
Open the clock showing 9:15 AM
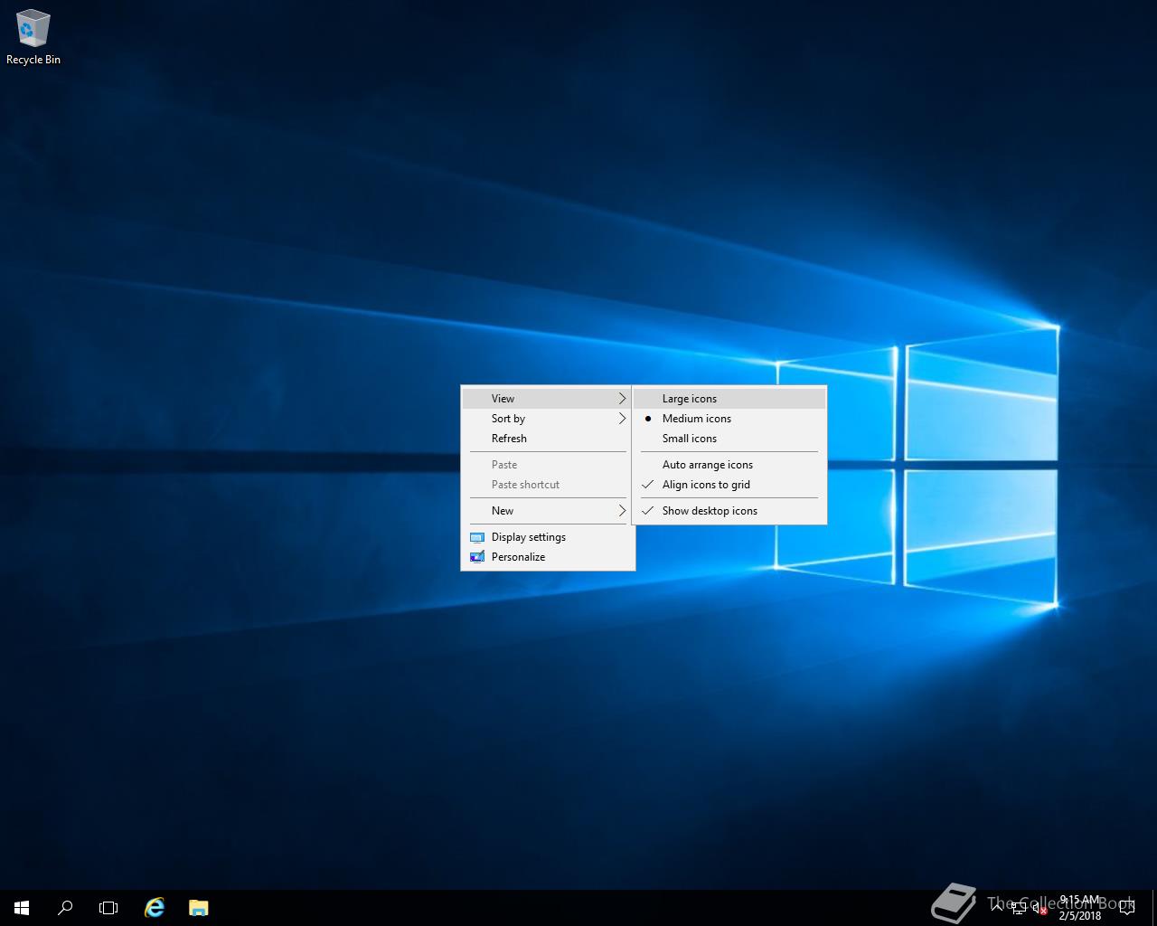click(x=1080, y=908)
